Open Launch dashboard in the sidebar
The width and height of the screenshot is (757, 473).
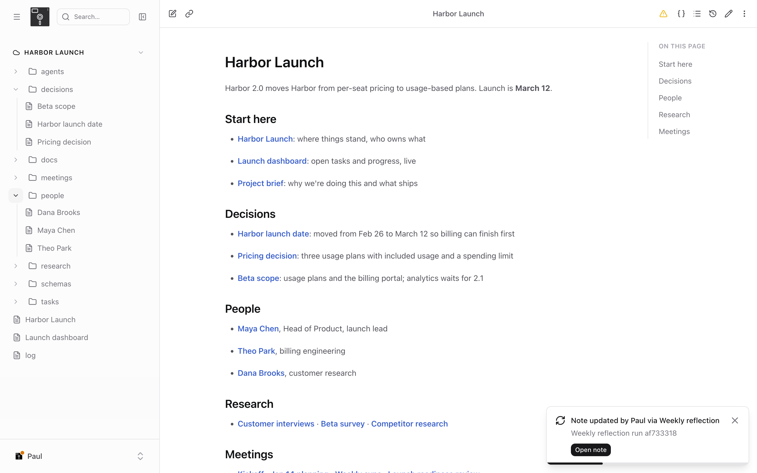[x=57, y=338]
